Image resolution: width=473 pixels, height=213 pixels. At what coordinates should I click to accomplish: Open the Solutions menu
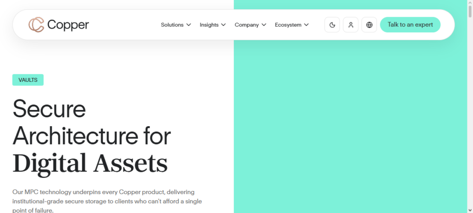[x=176, y=25]
